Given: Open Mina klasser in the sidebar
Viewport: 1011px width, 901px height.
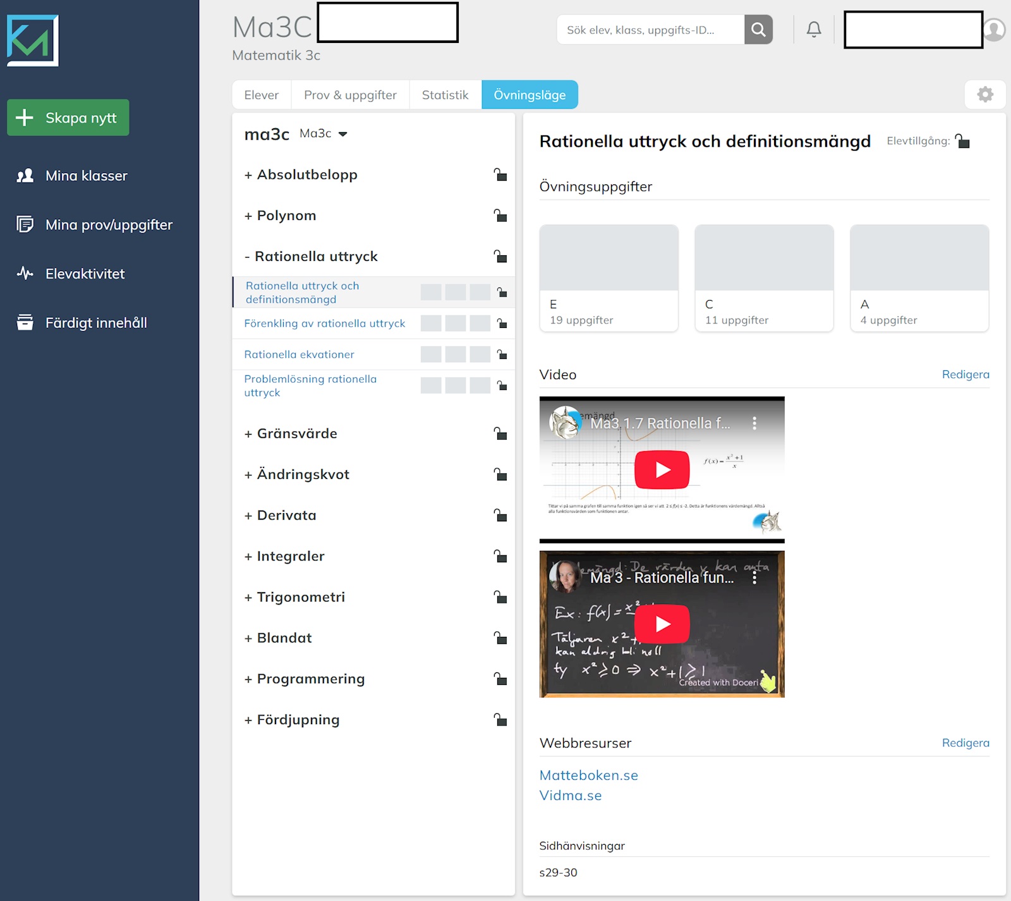Looking at the screenshot, I should coord(86,176).
